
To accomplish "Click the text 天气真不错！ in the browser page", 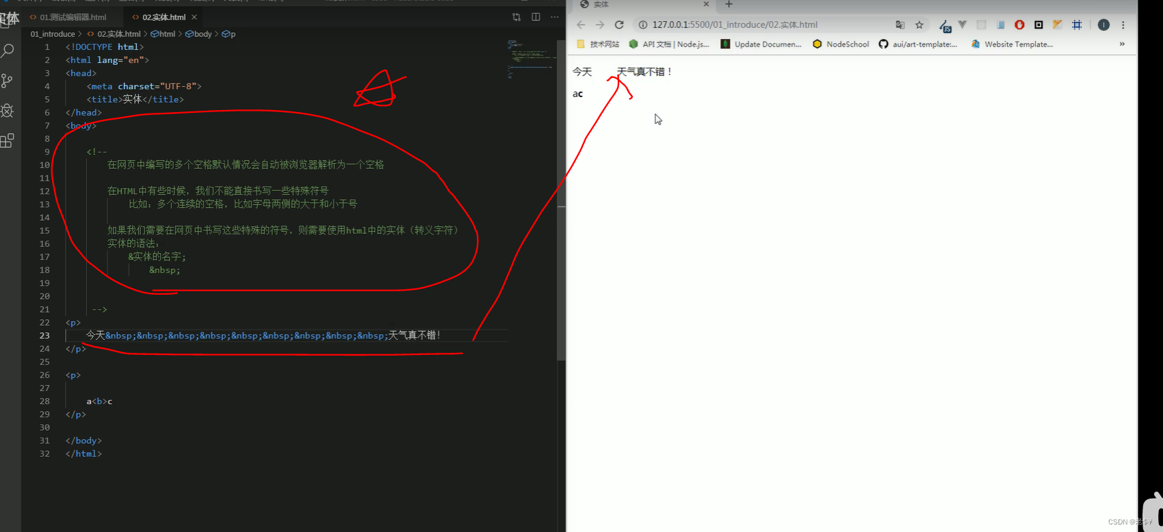I will click(644, 72).
